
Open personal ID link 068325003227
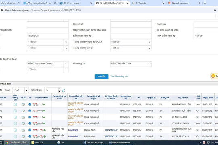(x=111, y=137)
